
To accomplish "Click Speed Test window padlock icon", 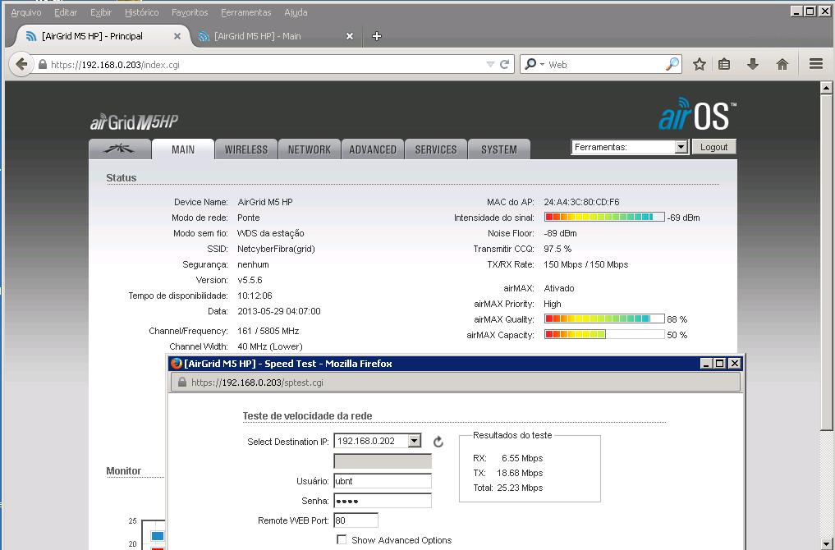I will tap(182, 383).
